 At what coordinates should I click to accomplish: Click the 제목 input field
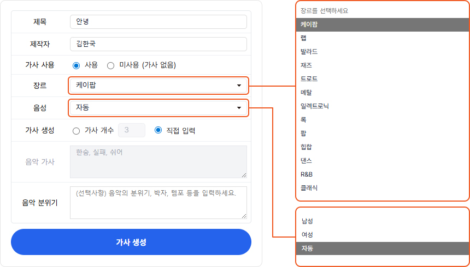pyautogui.click(x=158, y=22)
